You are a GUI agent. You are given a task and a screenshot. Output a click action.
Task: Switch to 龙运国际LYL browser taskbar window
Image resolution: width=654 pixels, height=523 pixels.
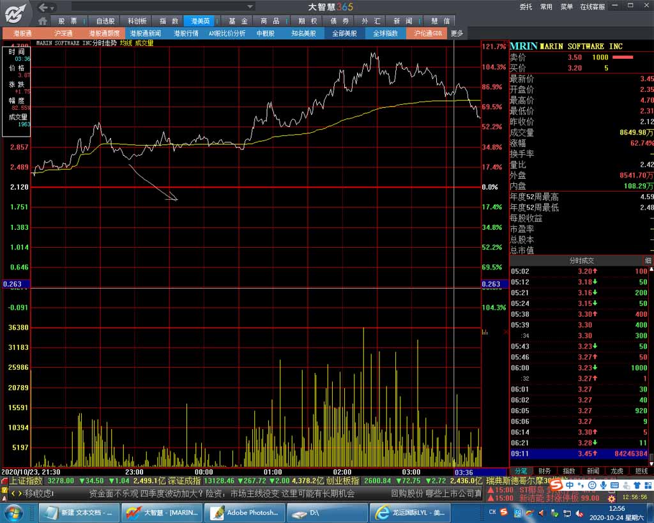[x=409, y=512]
